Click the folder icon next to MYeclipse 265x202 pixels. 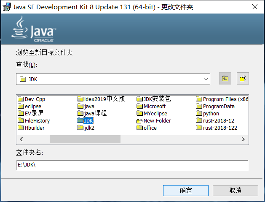pos(139,113)
